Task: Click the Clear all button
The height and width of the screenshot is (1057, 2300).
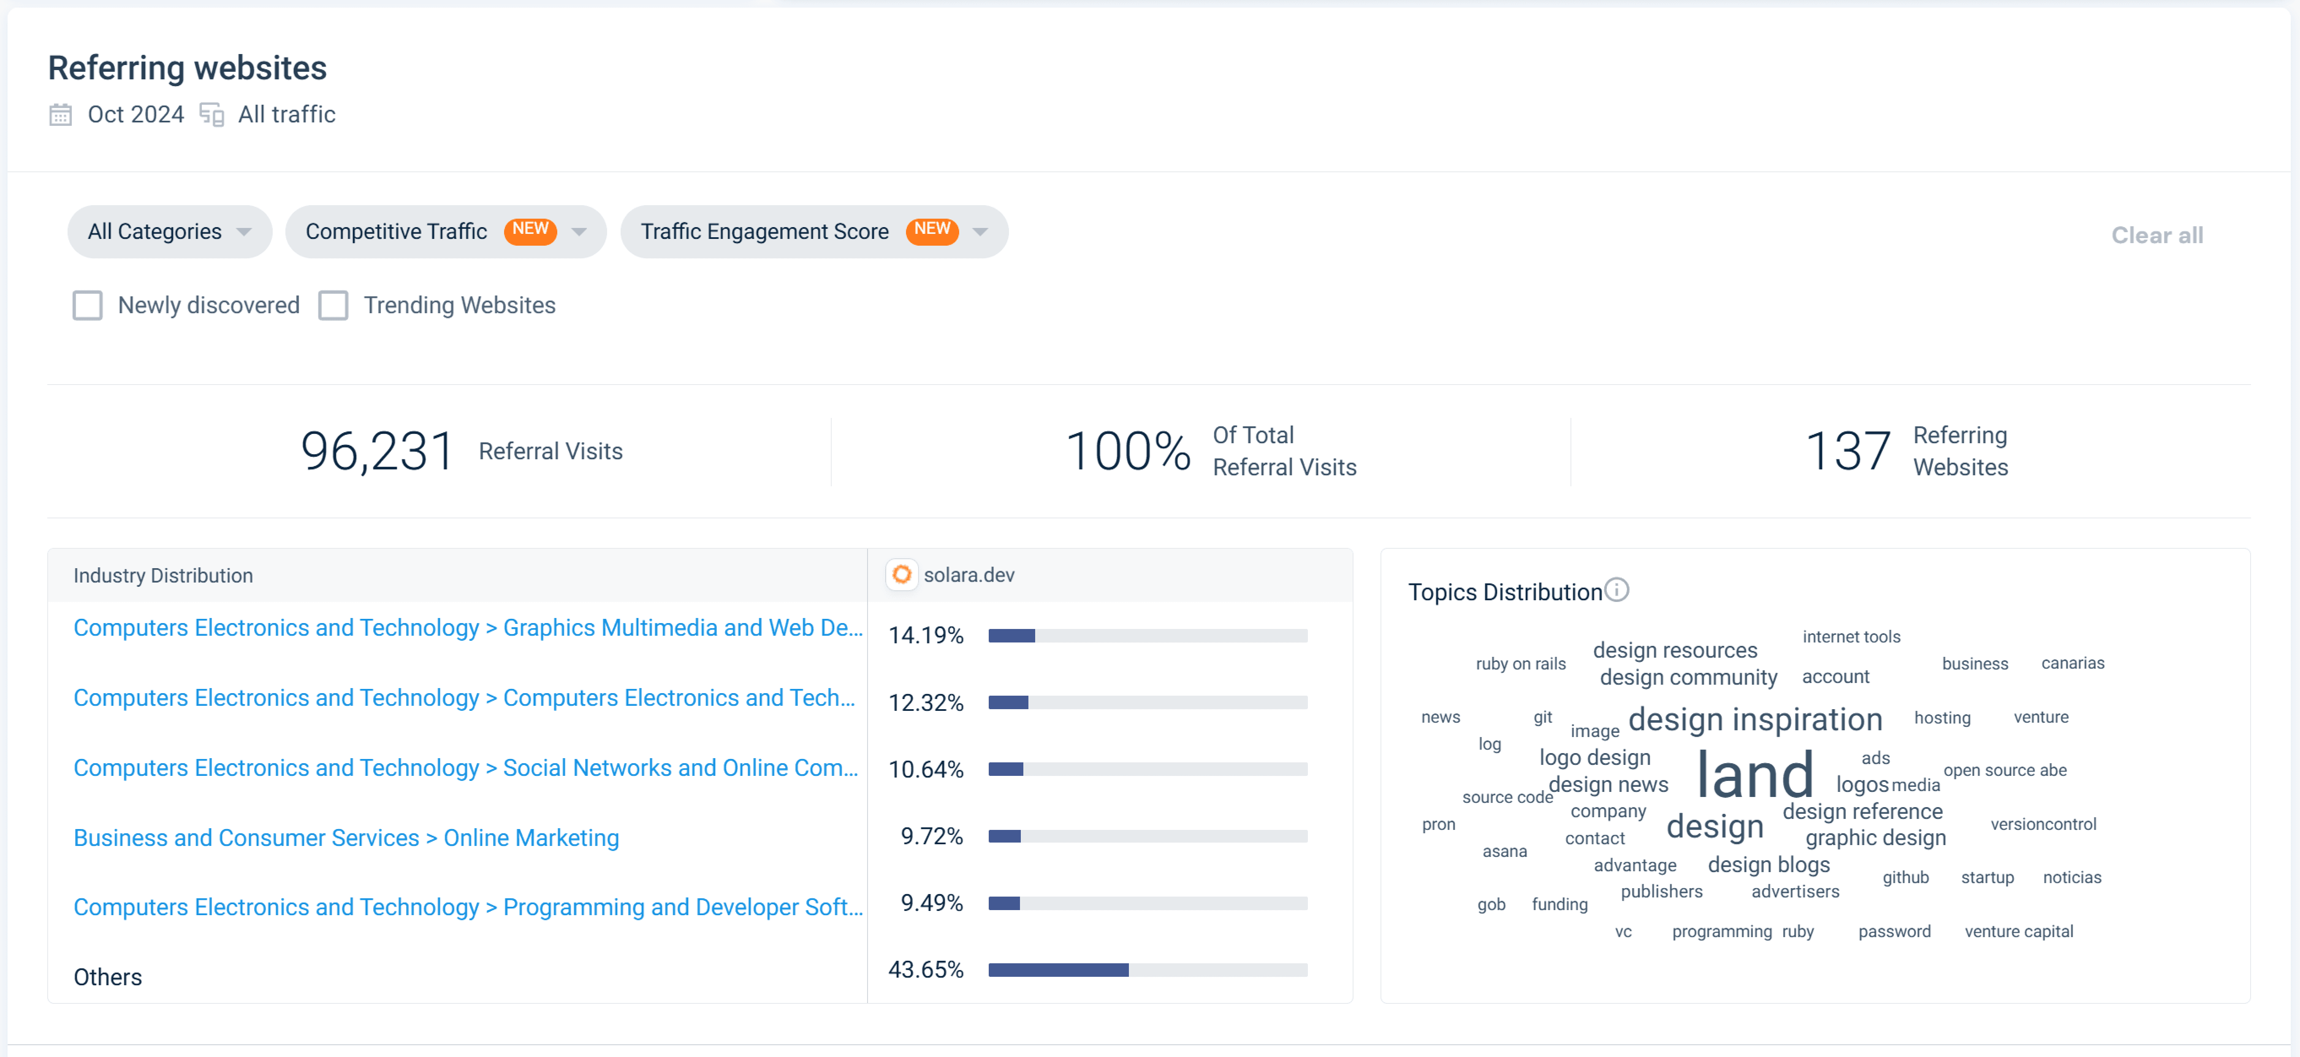Action: pyautogui.click(x=2156, y=236)
